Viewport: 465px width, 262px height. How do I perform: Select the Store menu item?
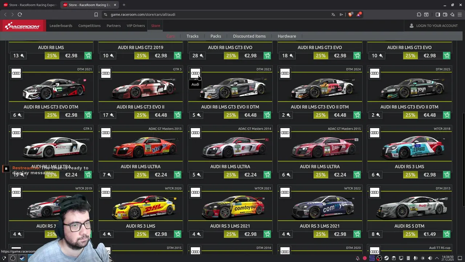[155, 26]
